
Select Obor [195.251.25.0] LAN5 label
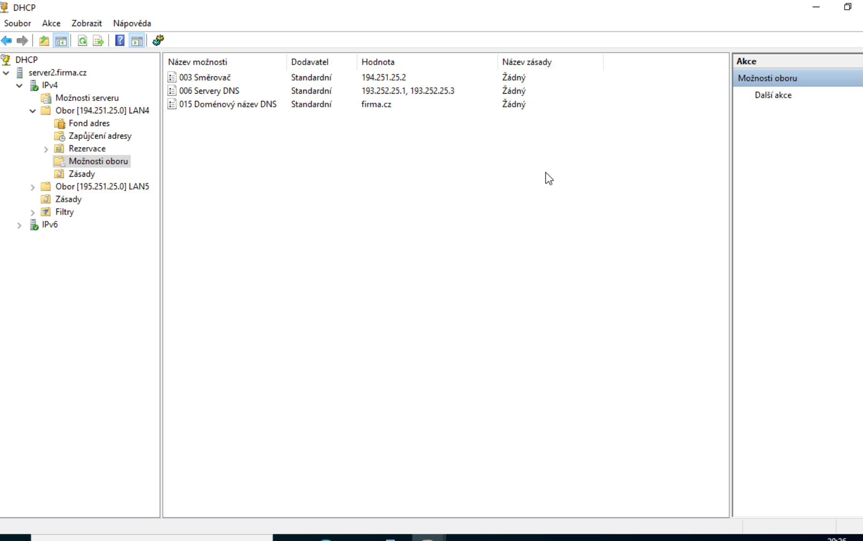[102, 186]
